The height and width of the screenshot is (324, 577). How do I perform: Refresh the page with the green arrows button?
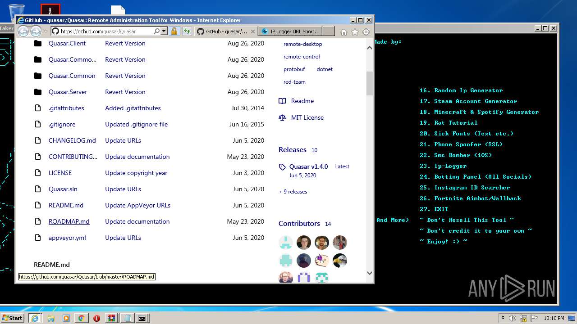point(187,31)
